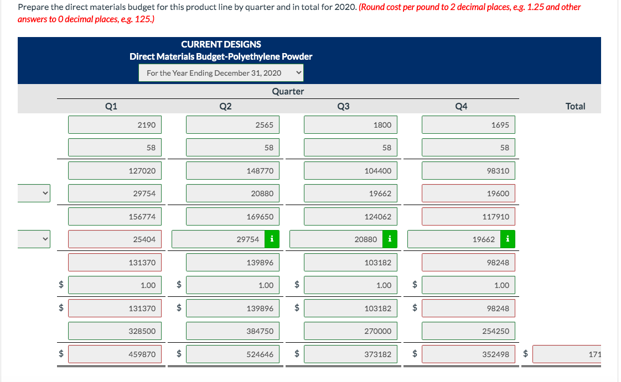
Task: Click Q4 cost per pound field 1.00
Action: (469, 285)
